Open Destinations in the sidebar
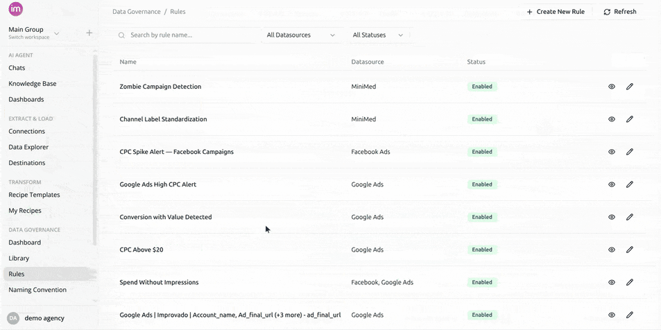This screenshot has width=661, height=330. click(27, 163)
